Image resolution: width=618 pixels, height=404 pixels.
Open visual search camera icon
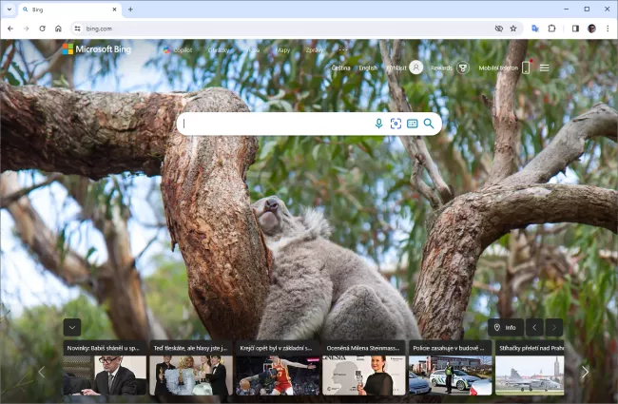click(x=396, y=124)
